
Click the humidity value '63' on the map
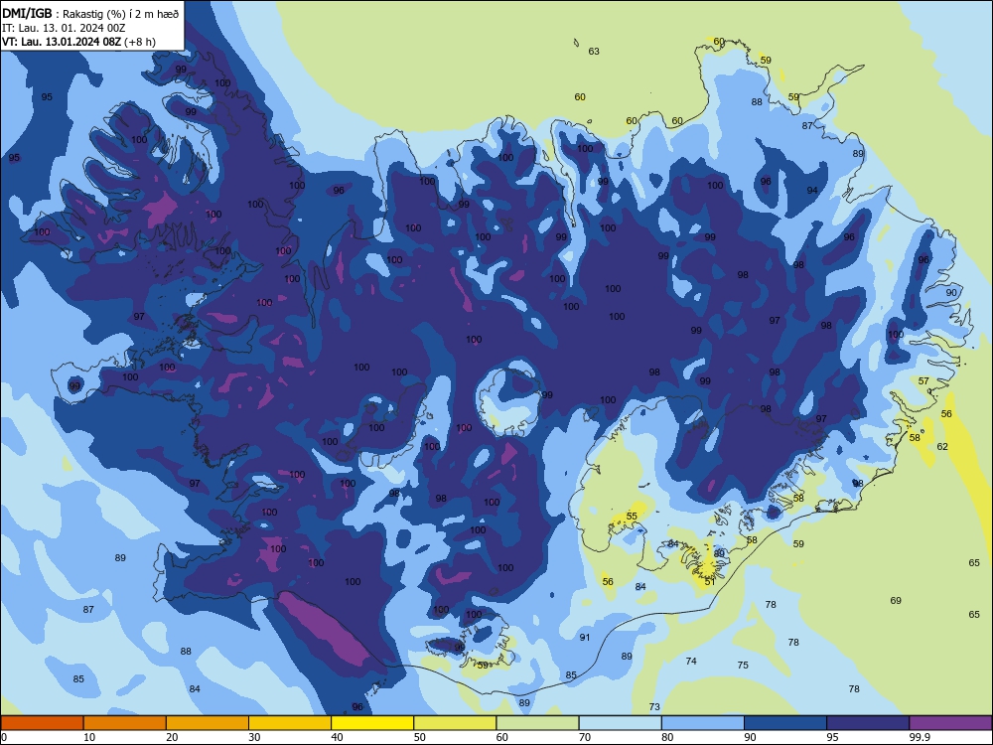(x=594, y=52)
